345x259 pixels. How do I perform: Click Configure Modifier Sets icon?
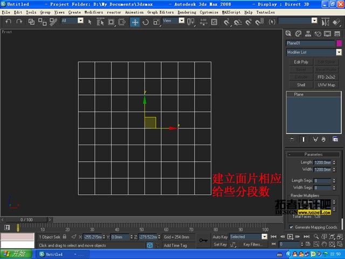coord(335,139)
